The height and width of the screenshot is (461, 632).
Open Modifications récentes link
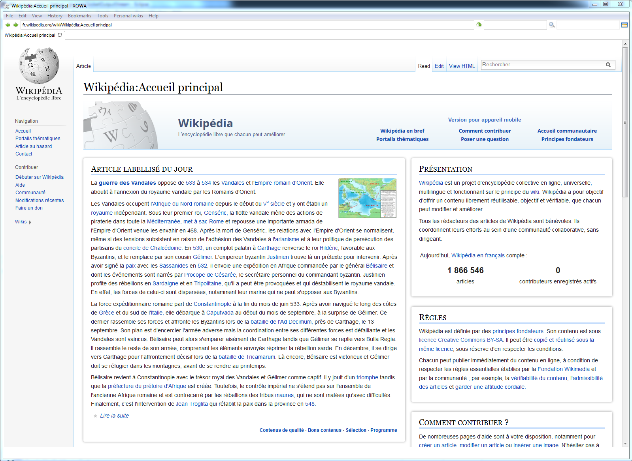pos(40,201)
